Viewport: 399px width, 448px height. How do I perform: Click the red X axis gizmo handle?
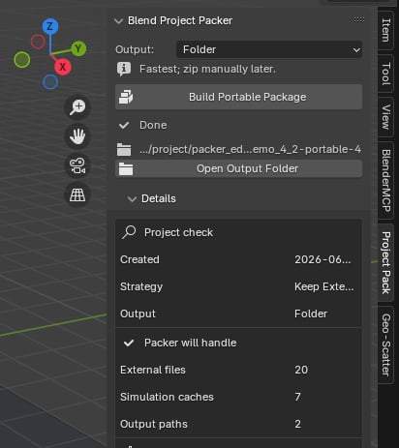pos(63,67)
